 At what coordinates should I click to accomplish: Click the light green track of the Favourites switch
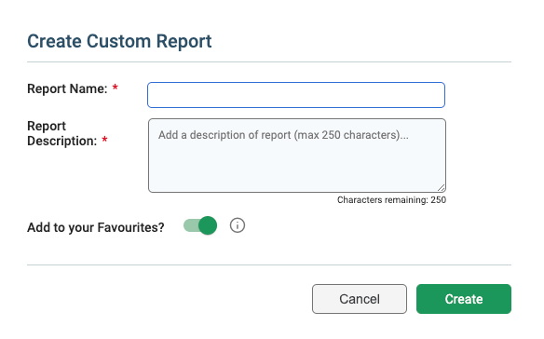tap(190, 225)
